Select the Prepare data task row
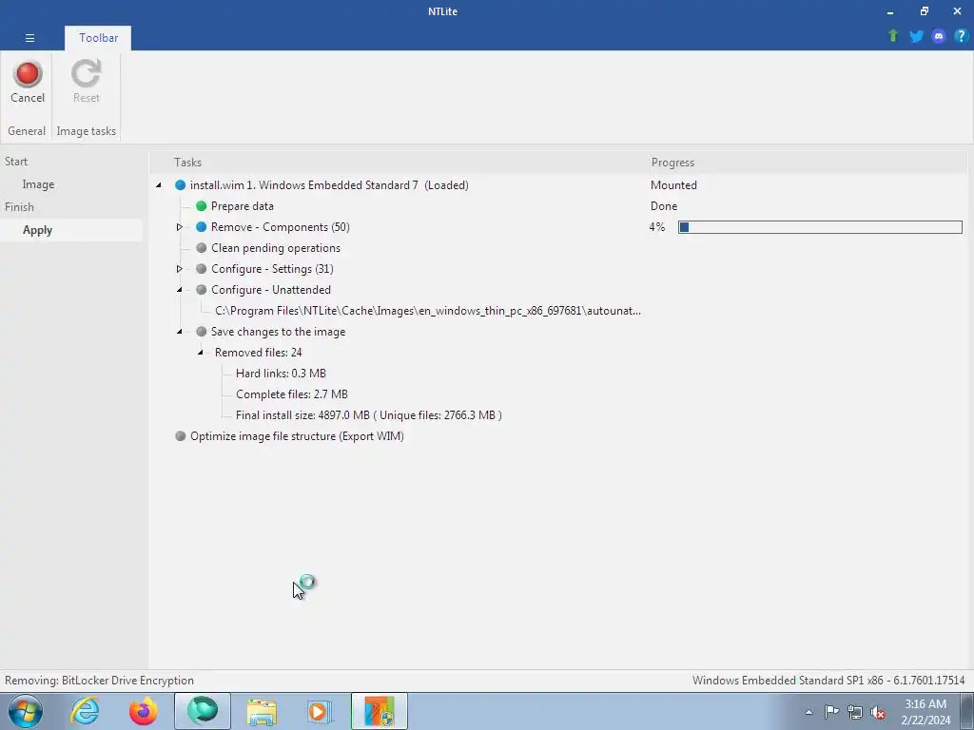This screenshot has height=730, width=974. [243, 206]
